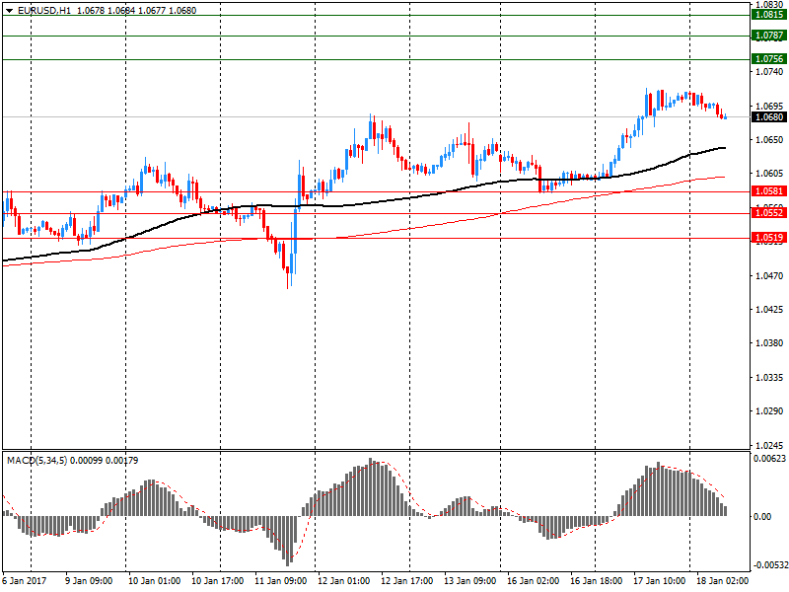Click the 10 Jan 17:00 time label
This screenshot has height=592, width=789.
pyautogui.click(x=218, y=581)
